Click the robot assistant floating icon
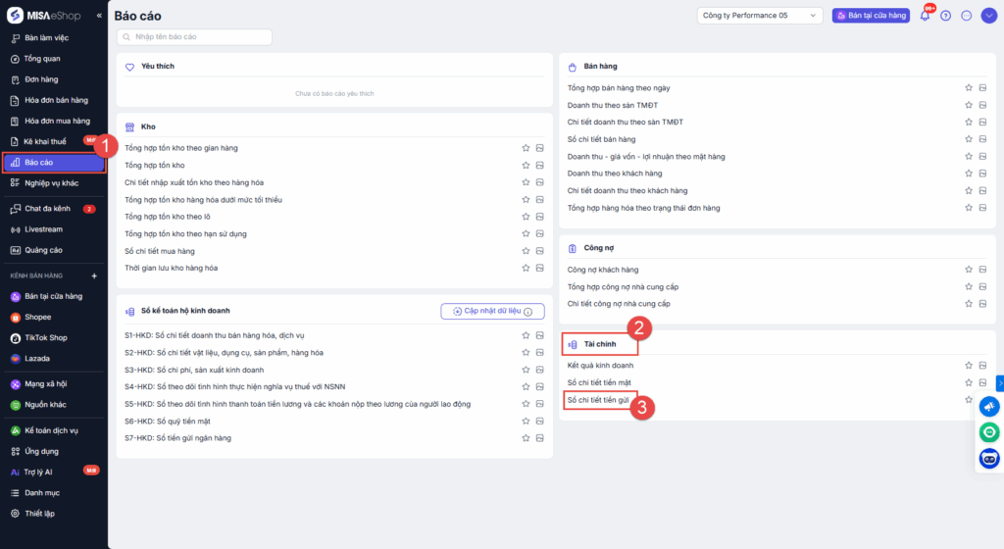Image resolution: width=1004 pixels, height=549 pixels. (989, 459)
